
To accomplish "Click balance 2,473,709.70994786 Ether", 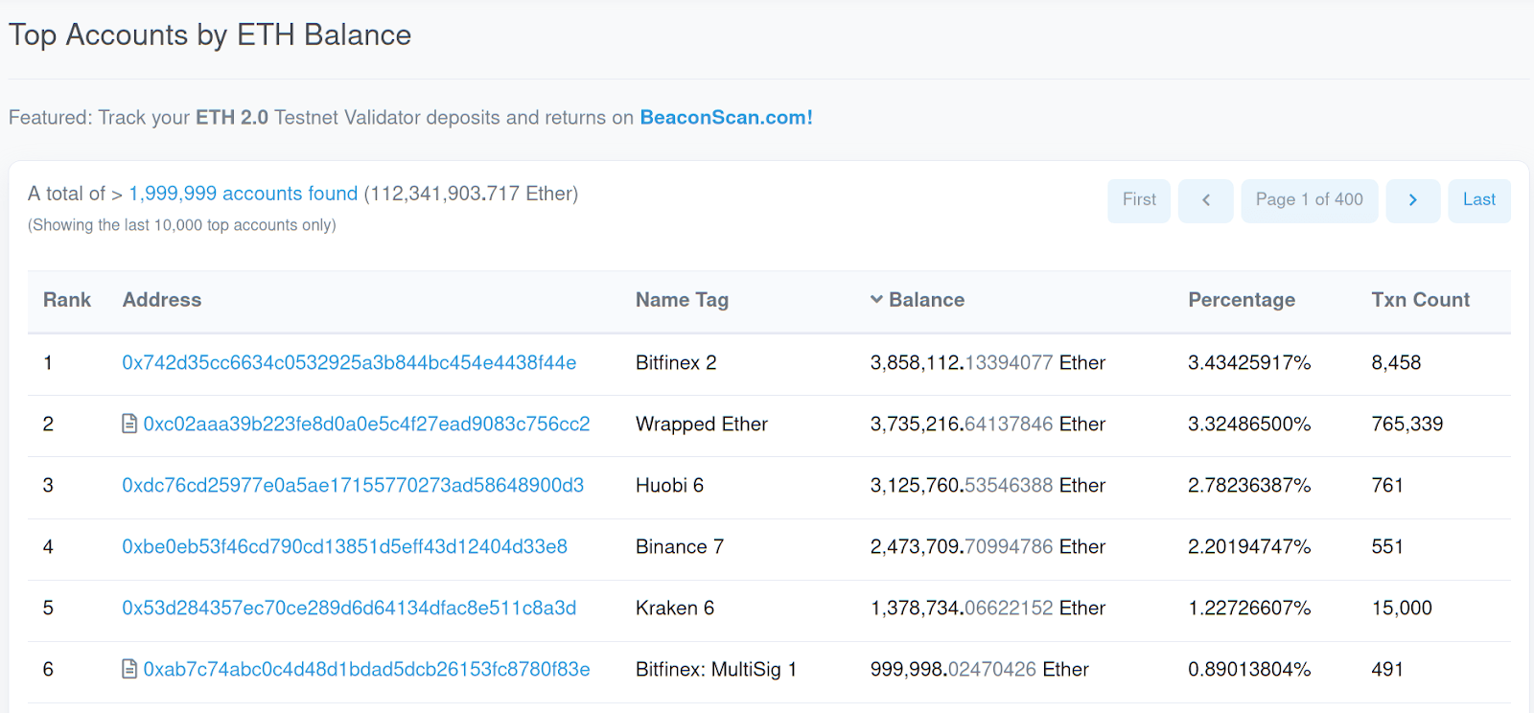I will click(x=988, y=546).
